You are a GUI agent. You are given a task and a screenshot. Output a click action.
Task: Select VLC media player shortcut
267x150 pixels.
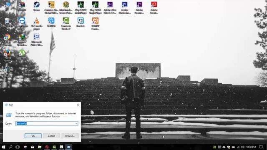pyautogui.click(x=36, y=24)
